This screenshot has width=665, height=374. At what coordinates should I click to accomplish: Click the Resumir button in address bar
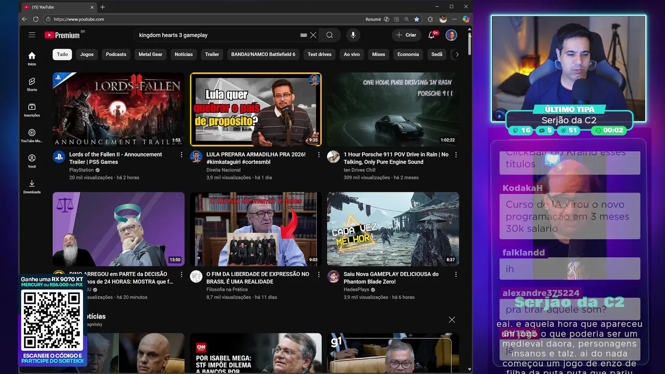[377, 19]
